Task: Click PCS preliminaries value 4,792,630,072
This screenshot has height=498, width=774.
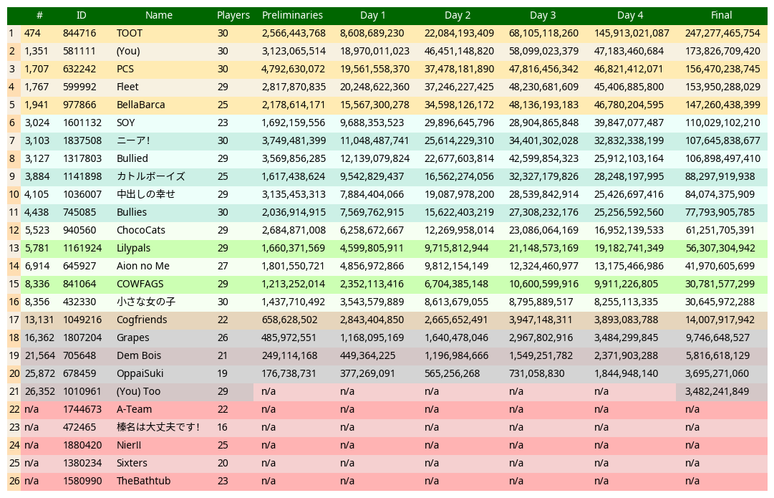Action: (294, 70)
